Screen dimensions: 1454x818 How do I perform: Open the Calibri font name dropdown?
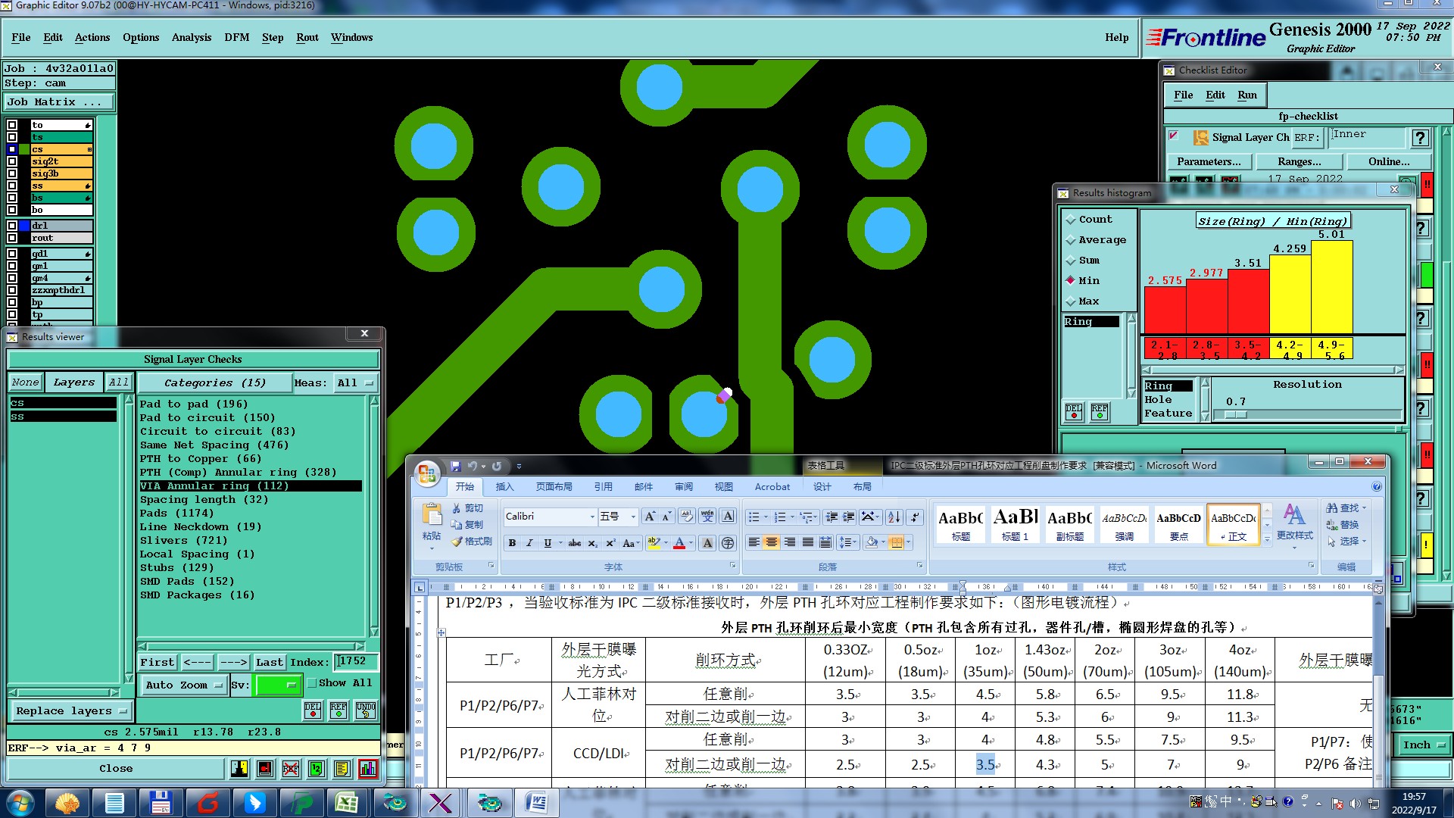tap(592, 517)
